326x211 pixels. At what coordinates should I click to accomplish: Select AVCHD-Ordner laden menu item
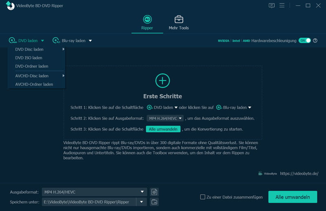tap(34, 84)
